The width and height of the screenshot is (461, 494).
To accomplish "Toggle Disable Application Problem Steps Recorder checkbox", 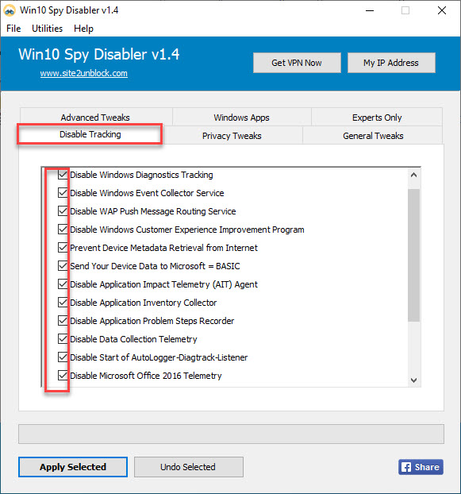I will pos(63,321).
